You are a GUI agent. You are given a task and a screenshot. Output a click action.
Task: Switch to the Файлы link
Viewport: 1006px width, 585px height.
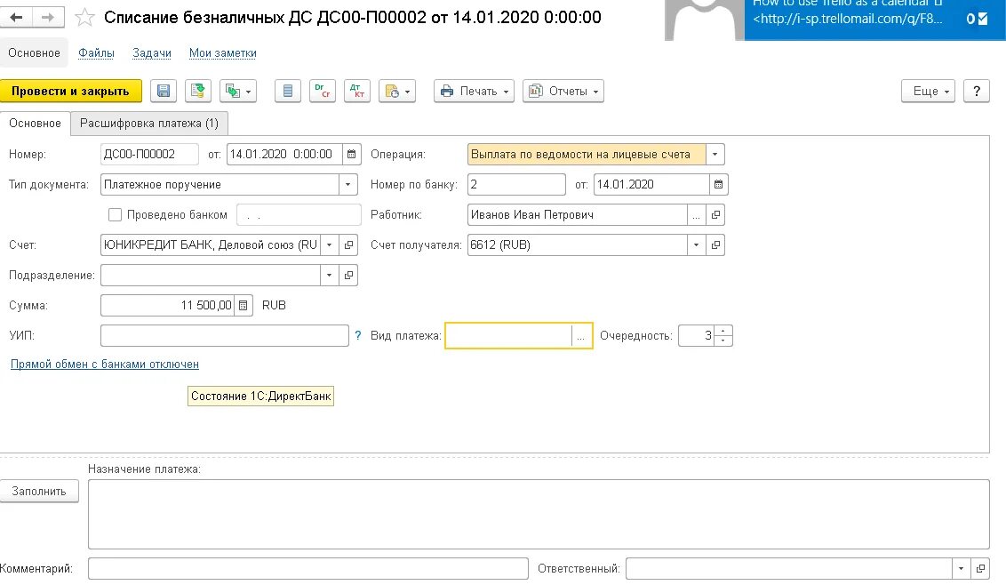coord(96,53)
